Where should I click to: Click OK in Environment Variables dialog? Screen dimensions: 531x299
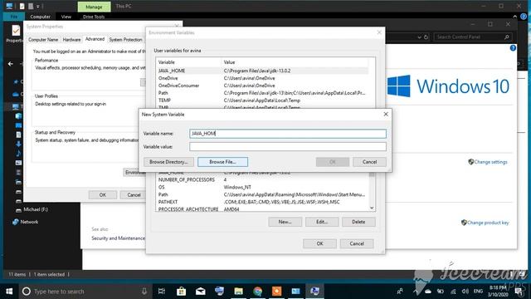319,243
